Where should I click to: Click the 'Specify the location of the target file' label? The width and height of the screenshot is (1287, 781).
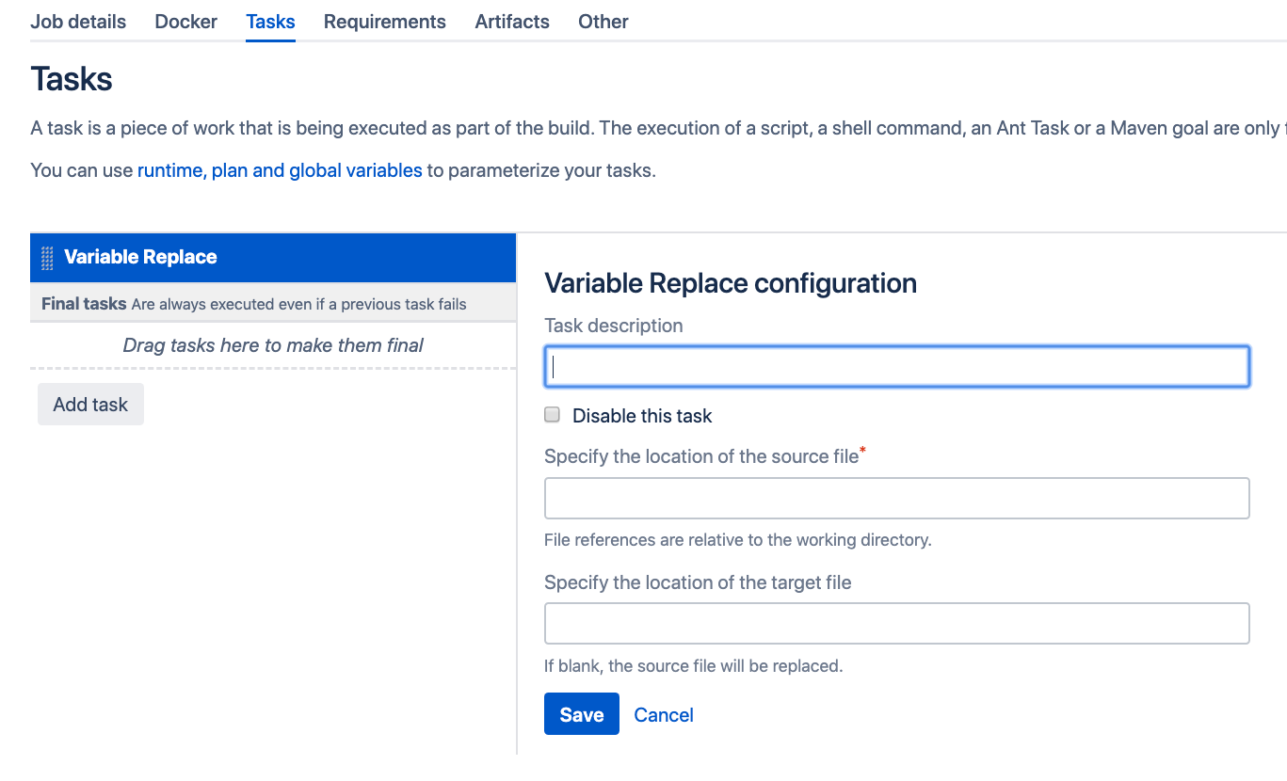[698, 582]
